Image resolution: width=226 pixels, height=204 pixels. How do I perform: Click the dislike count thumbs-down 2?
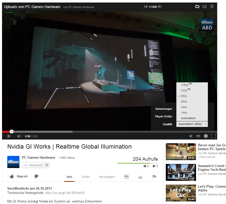coord(155,166)
